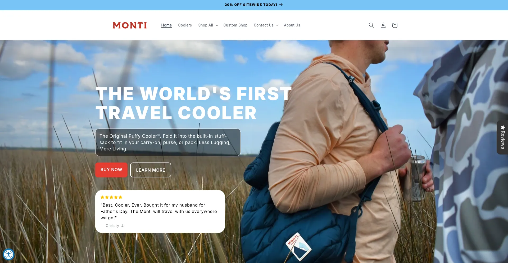Expand the Shop All dropdown

pos(208,25)
